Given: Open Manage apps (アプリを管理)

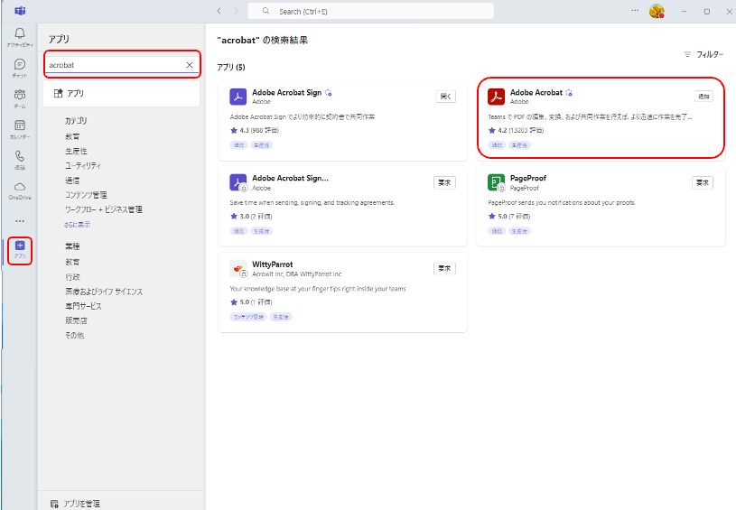Looking at the screenshot, I should [75, 504].
